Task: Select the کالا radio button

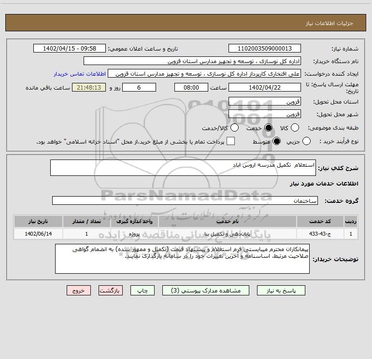Action: click(295, 128)
